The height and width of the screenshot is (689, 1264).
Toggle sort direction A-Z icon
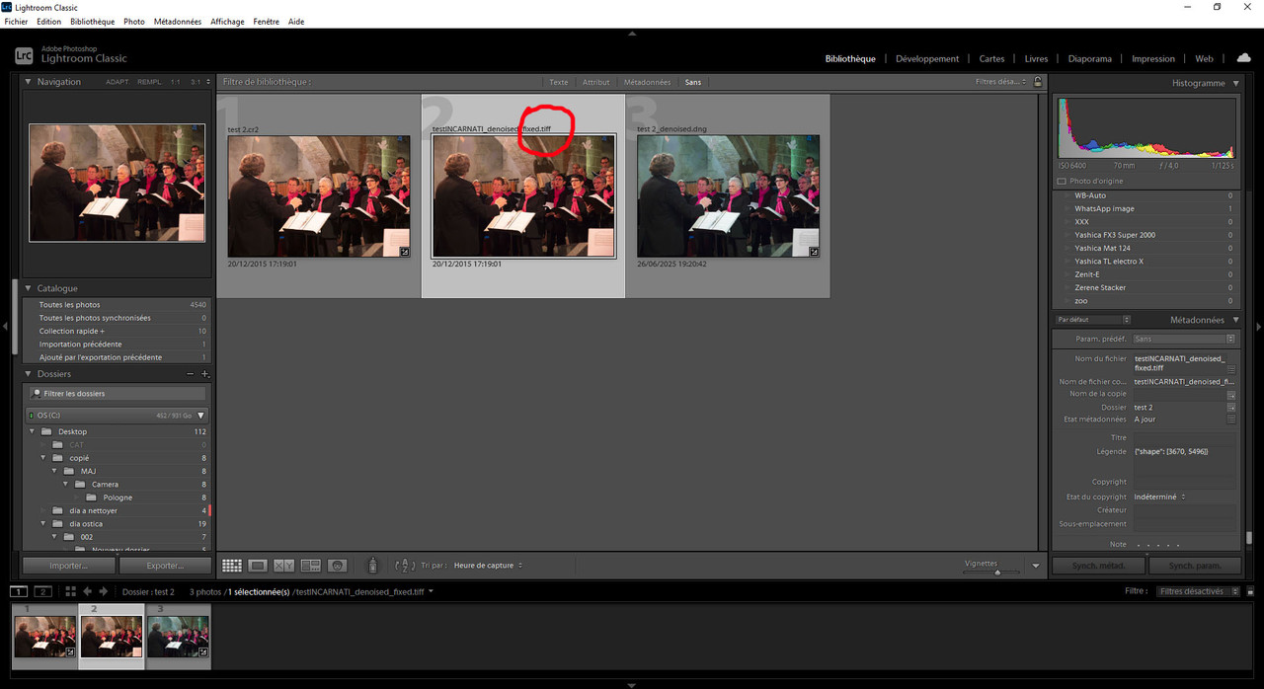[x=404, y=566]
